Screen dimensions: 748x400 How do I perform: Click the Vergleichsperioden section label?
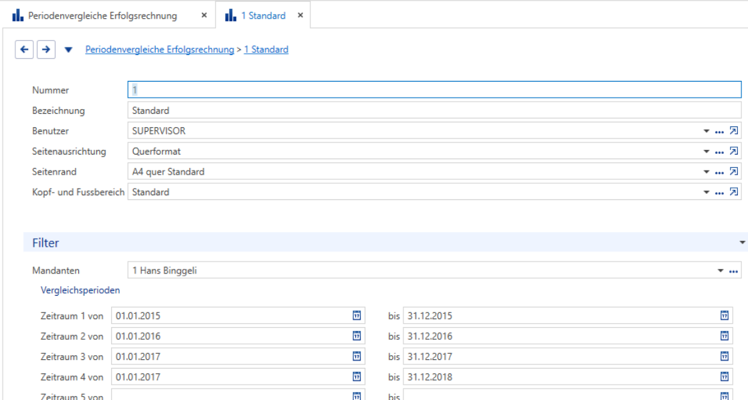[x=80, y=290]
